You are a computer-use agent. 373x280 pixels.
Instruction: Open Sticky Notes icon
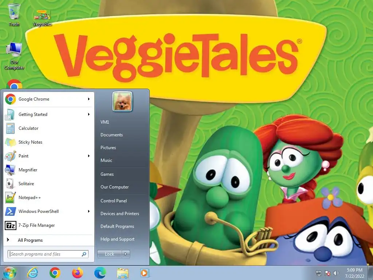click(x=10, y=142)
